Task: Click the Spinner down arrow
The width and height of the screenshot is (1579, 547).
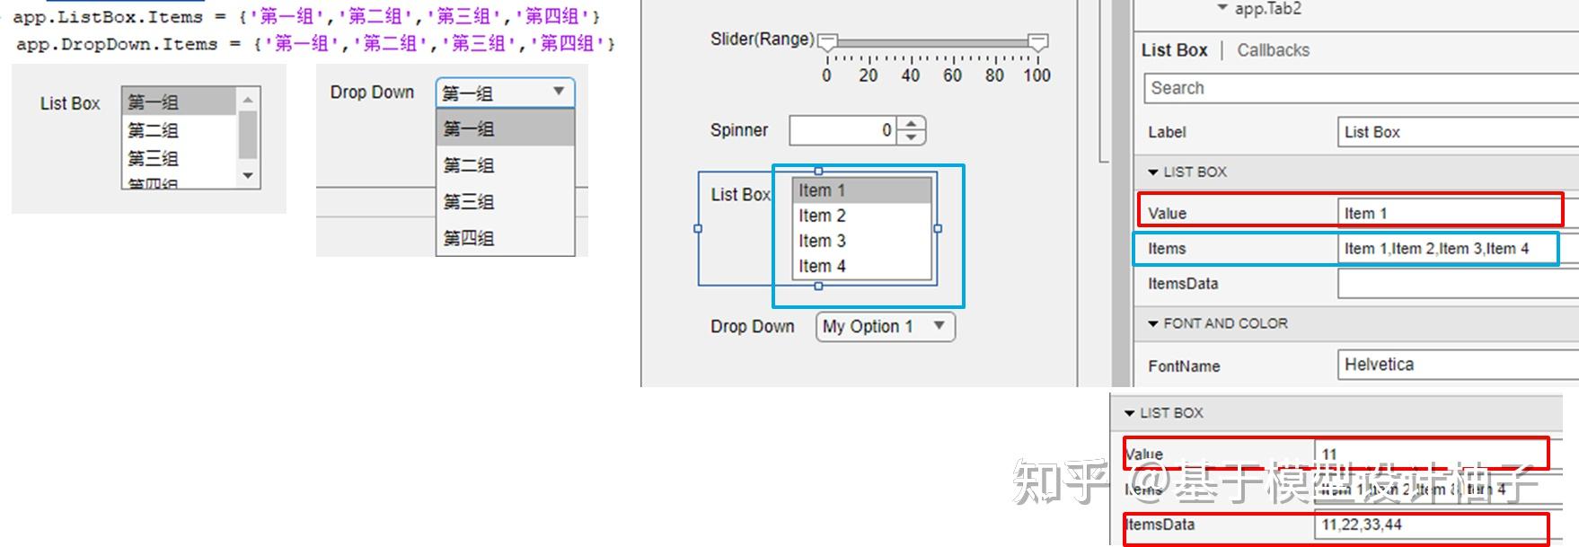Action: (x=910, y=137)
